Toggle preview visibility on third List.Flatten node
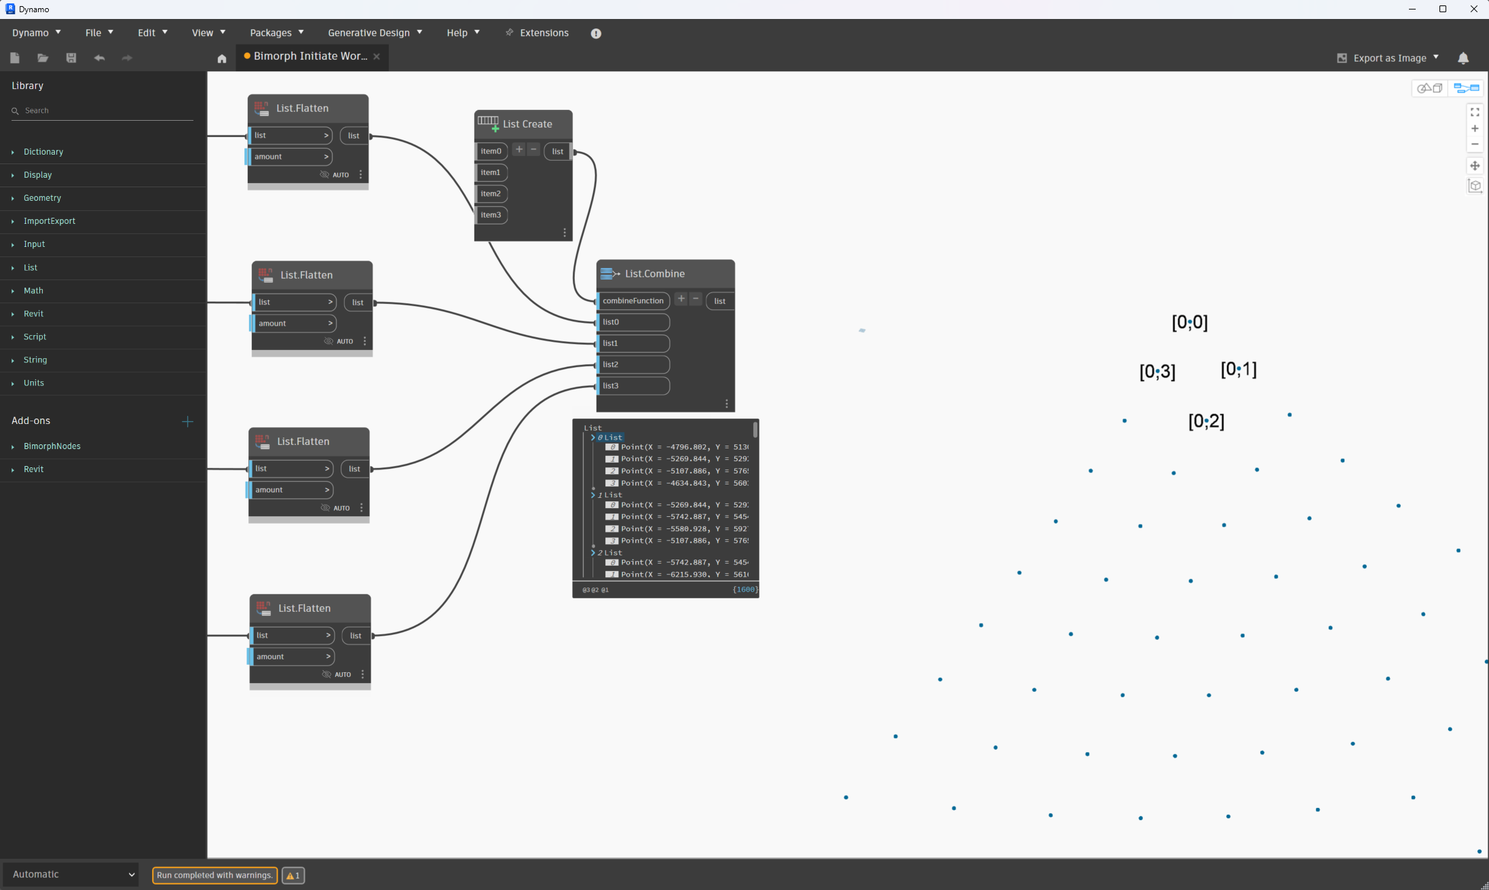The height and width of the screenshot is (890, 1489). point(326,508)
